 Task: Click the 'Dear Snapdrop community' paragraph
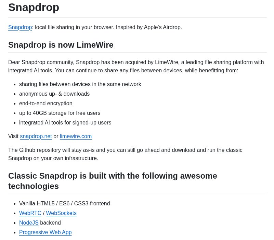click(136, 67)
